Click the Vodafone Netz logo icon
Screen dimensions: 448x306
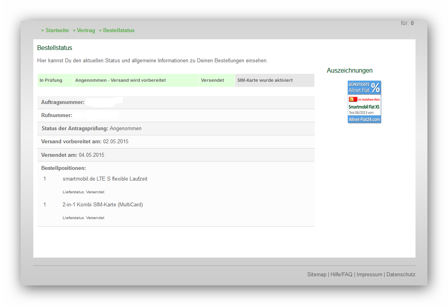[x=353, y=99]
